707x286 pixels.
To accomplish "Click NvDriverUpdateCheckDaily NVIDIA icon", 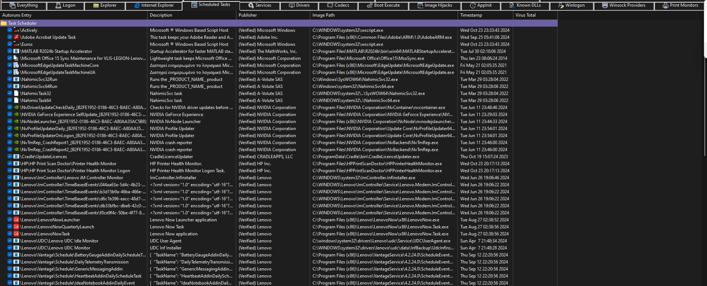I will point(16,108).
